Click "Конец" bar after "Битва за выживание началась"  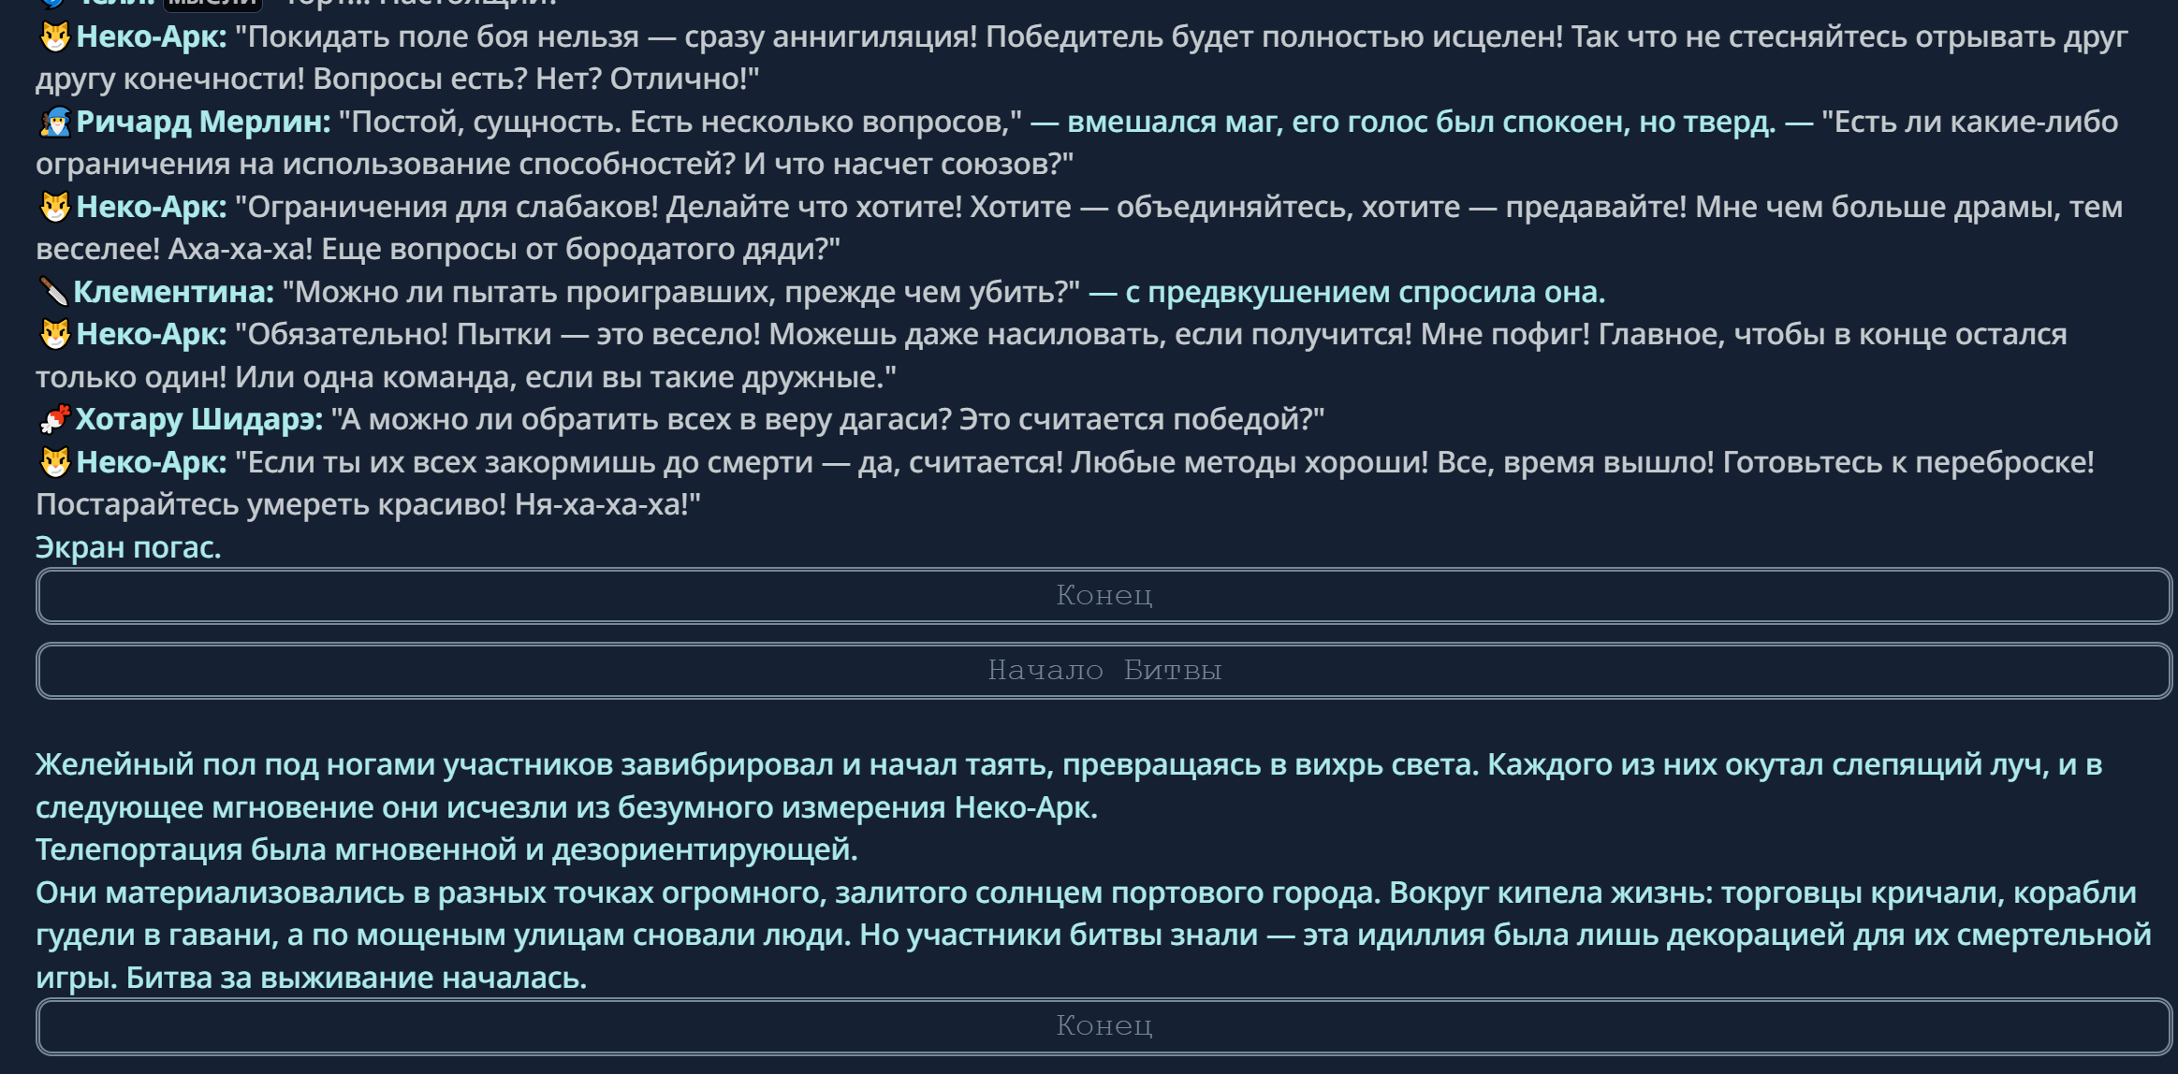coord(1104,1026)
